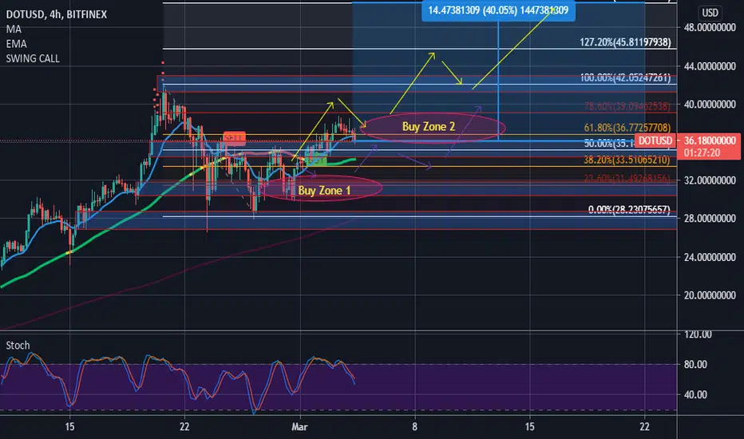
Task: Click the 01:27:20 candle countdown timer
Action: [702, 152]
